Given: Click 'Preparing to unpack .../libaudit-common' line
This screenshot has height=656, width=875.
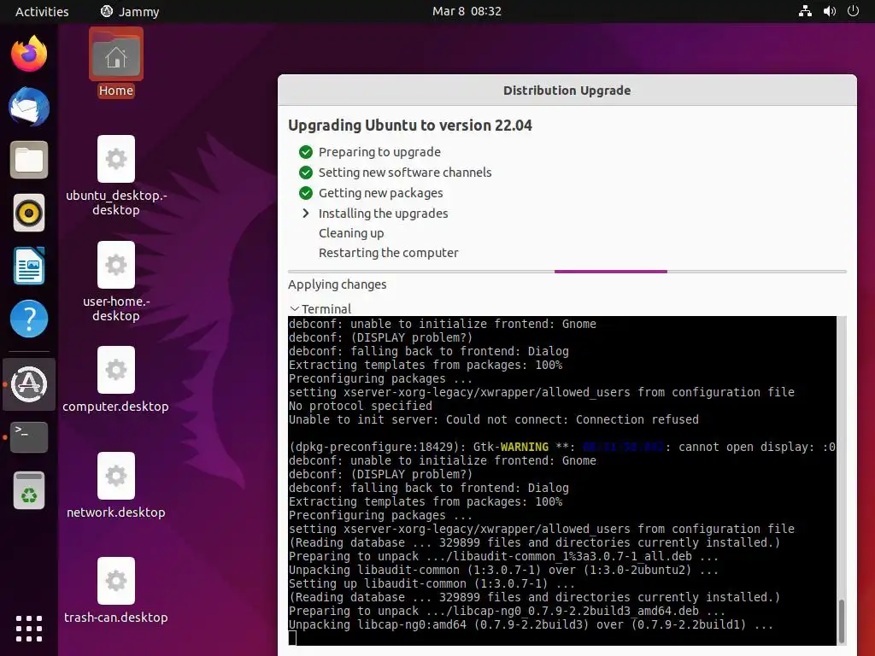Looking at the screenshot, I should [503, 556].
